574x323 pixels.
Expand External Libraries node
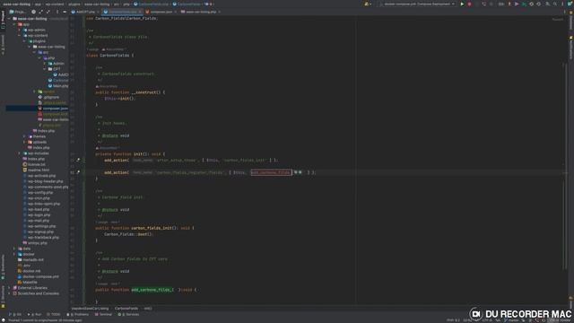click(10, 288)
